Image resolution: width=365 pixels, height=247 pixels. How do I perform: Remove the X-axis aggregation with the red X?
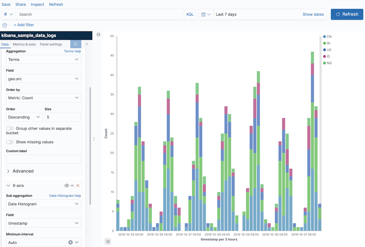click(78, 185)
